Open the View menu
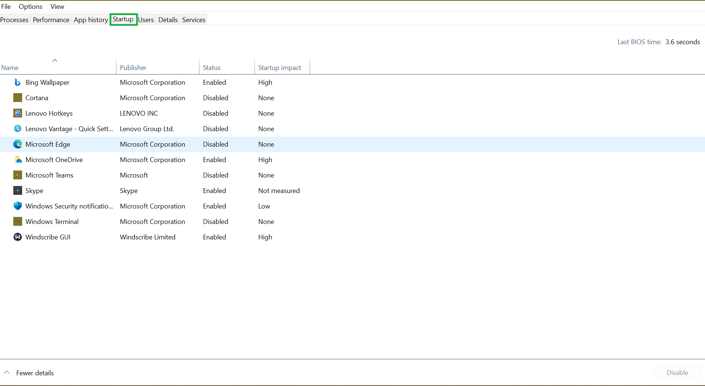The width and height of the screenshot is (705, 386). (x=57, y=7)
